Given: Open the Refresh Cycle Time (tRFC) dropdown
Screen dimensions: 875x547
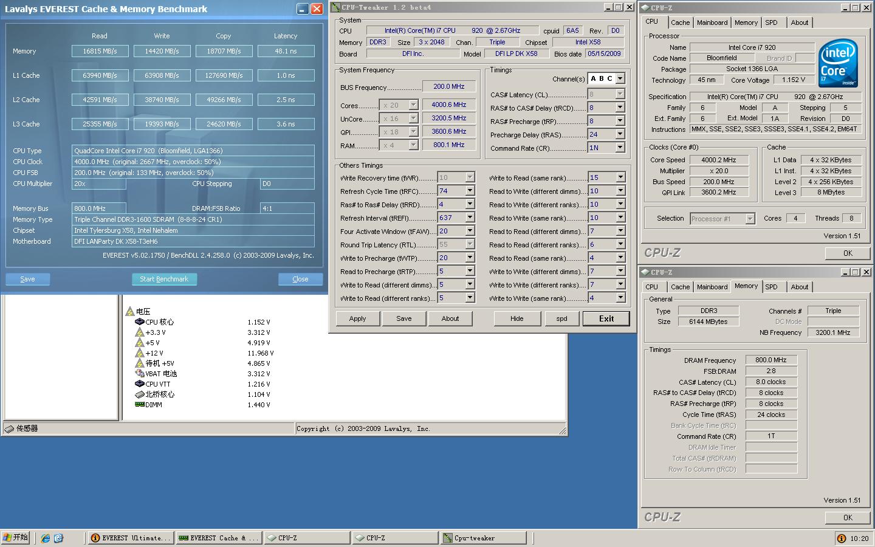Looking at the screenshot, I should 470,191.
